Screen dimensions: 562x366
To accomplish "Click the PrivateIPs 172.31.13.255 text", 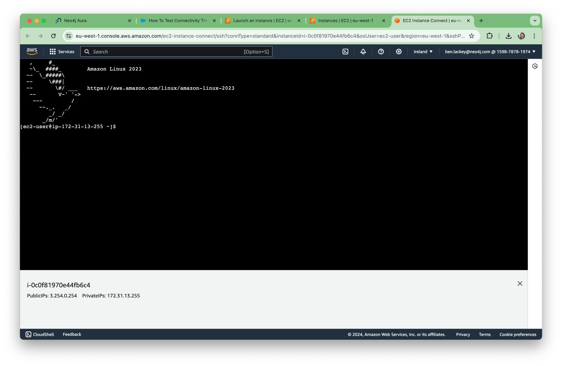I will [x=111, y=296].
